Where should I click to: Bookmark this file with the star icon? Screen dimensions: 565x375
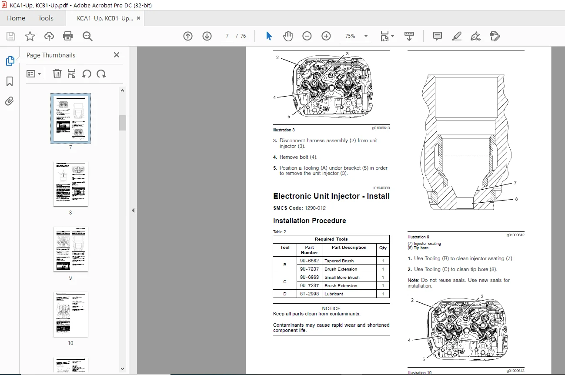click(30, 36)
